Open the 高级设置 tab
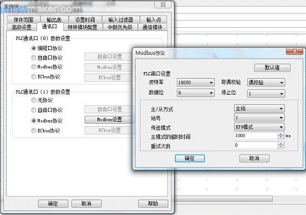Screen dimensions: 306x215 click(22, 27)
